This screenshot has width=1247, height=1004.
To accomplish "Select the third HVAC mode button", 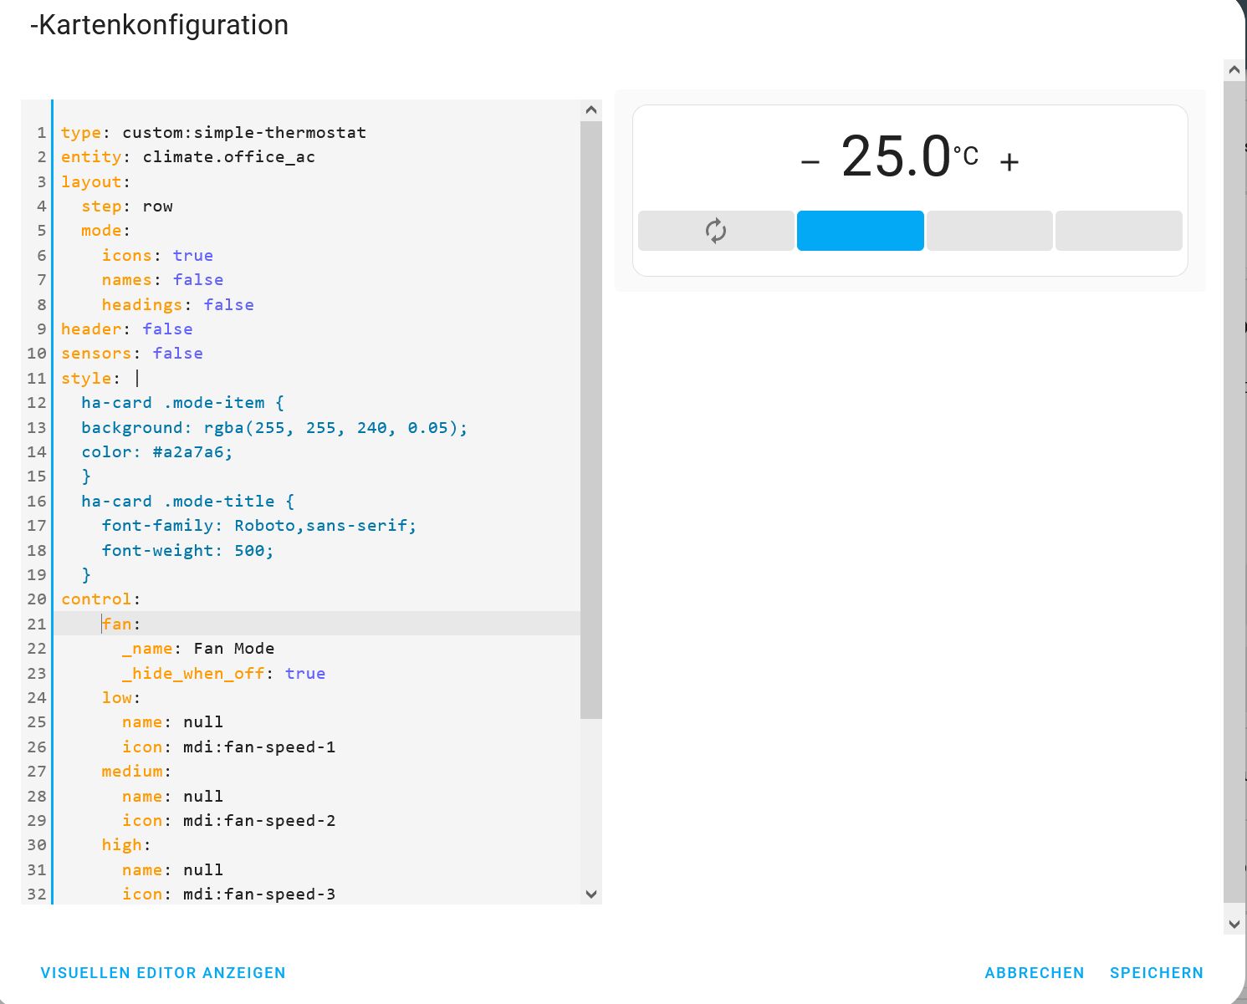I will tap(989, 231).
